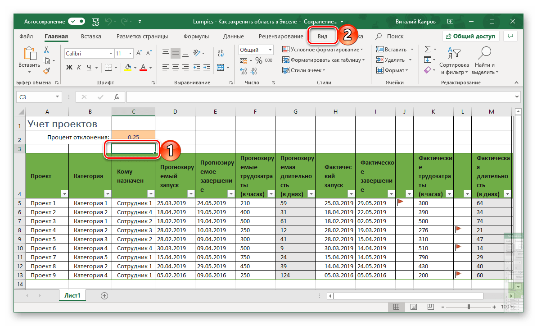Open filter dropdown in Категория column header
The image size is (537, 326).
coord(107,194)
